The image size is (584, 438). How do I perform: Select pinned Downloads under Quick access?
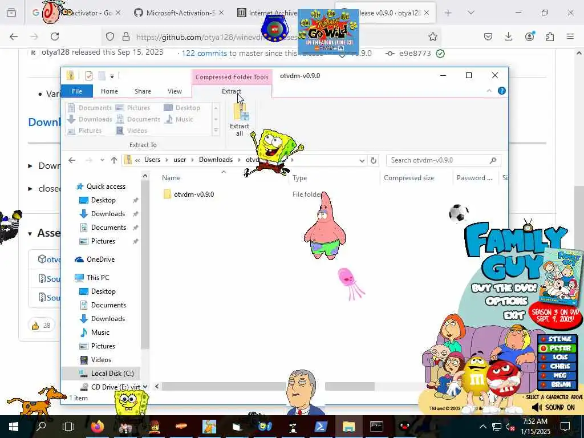click(108, 214)
